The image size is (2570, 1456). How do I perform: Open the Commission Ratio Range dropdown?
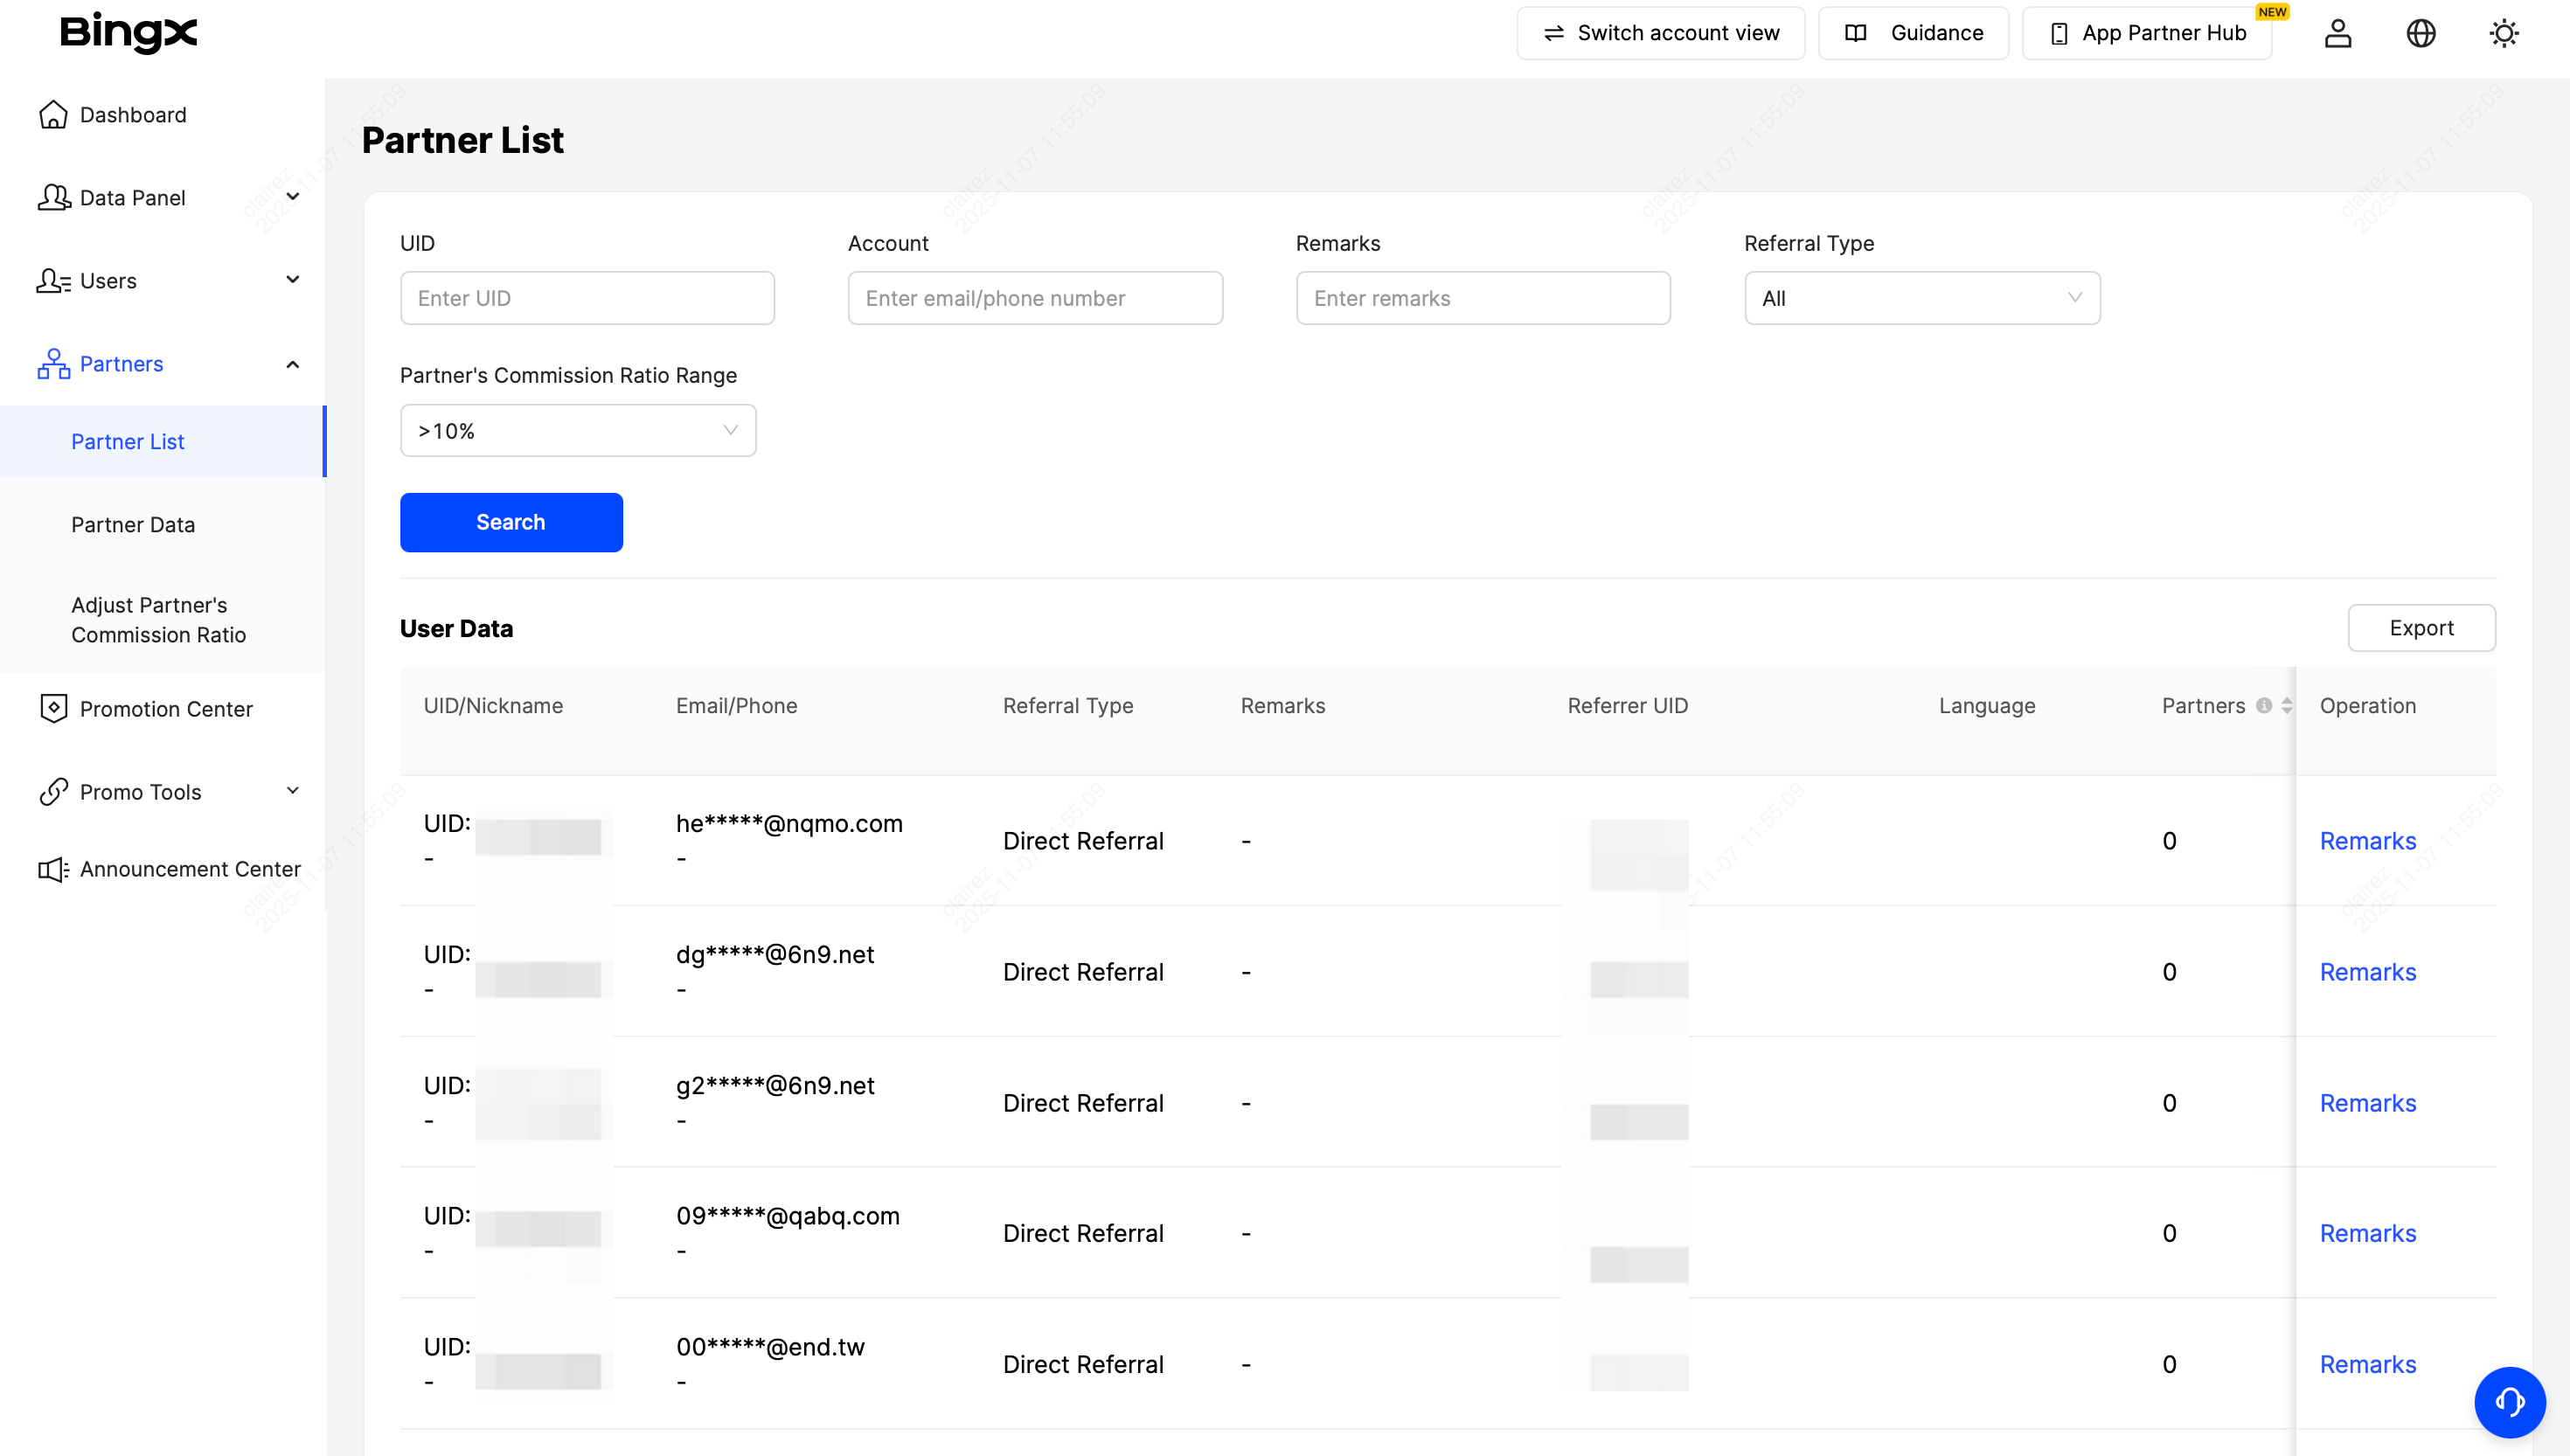point(577,431)
